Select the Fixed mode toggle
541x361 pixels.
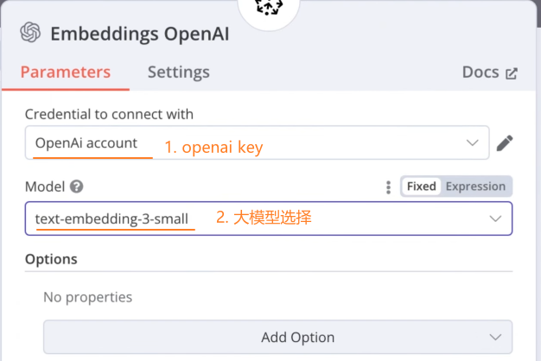[x=421, y=187]
